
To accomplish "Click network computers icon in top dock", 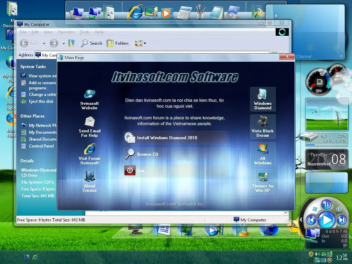I will point(95,12).
